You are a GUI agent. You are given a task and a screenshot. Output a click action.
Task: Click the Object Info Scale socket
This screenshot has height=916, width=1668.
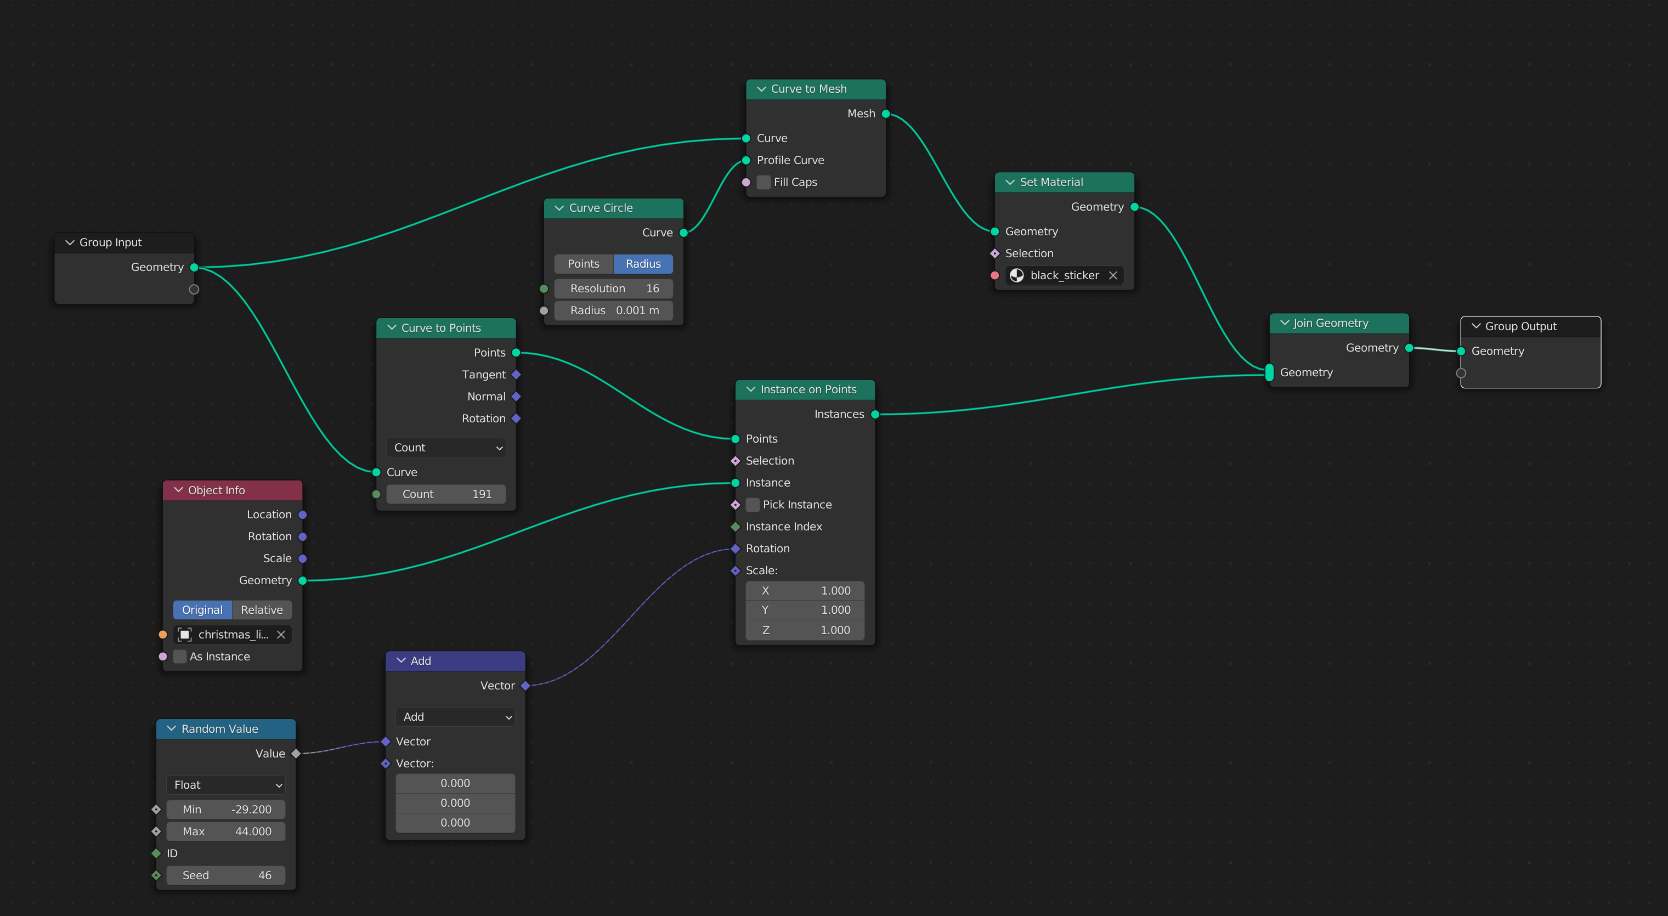302,559
